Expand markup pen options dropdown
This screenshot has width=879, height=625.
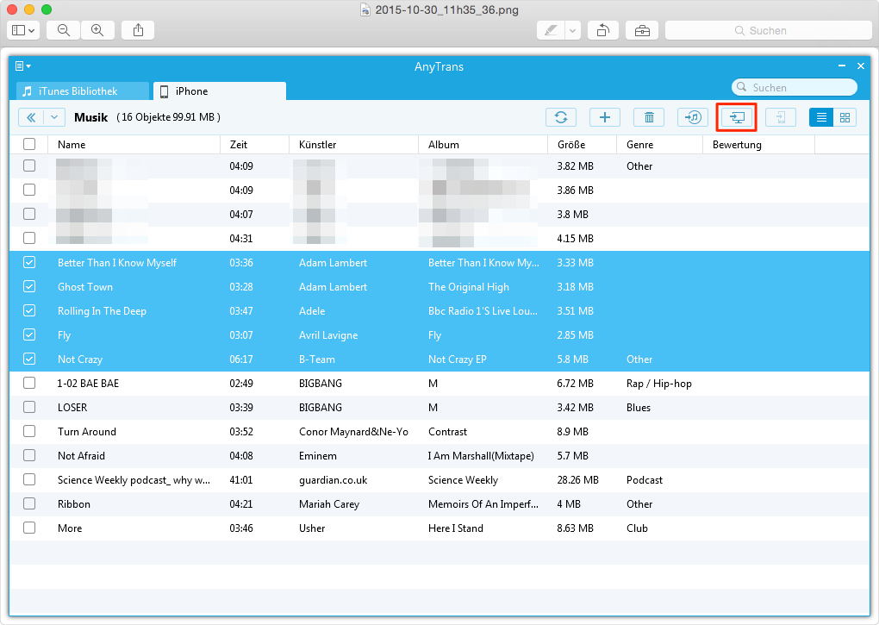572,30
